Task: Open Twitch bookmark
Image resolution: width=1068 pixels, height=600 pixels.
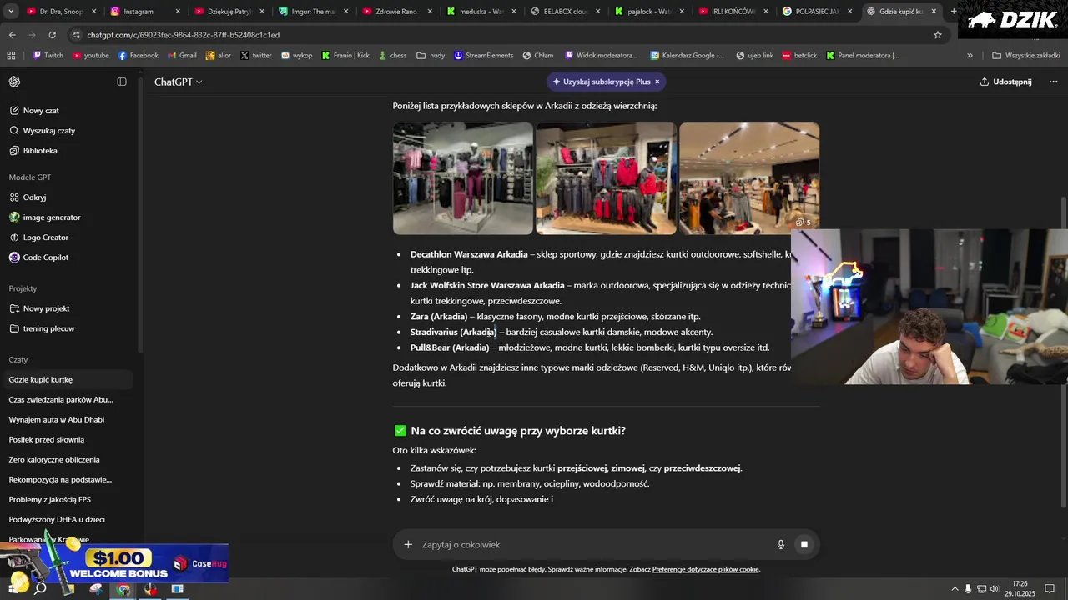Action: [x=48, y=56]
